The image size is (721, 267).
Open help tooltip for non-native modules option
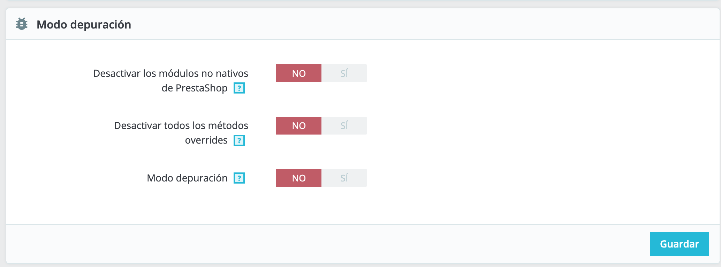coord(239,88)
